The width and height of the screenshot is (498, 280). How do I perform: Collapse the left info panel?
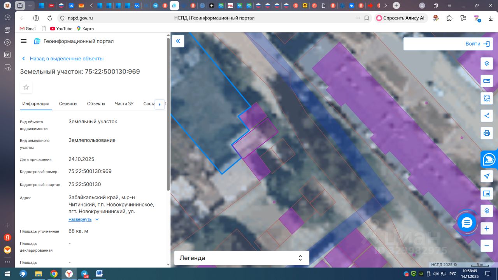pos(178,41)
